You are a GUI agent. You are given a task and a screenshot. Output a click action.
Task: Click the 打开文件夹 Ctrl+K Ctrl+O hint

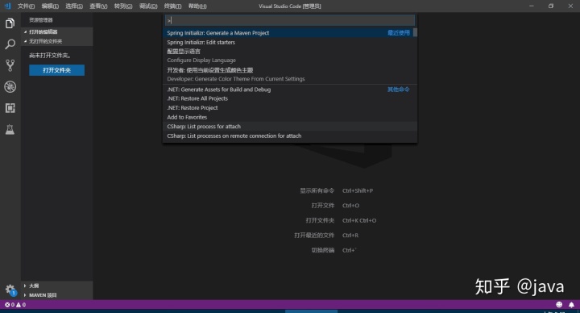click(x=341, y=220)
